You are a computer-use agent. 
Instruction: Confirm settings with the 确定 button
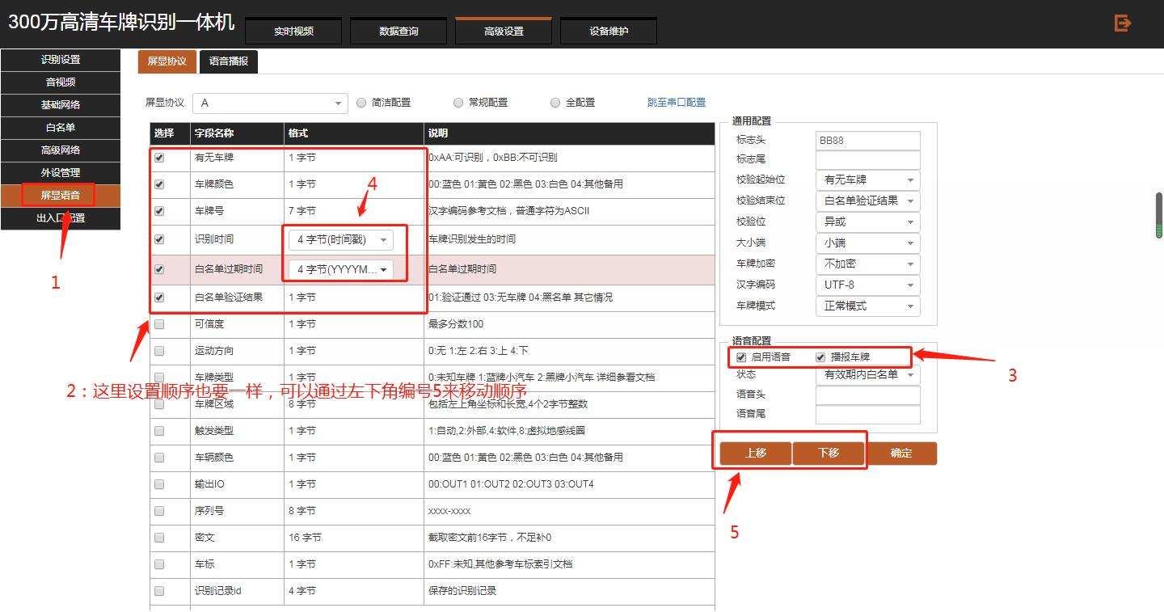point(901,454)
